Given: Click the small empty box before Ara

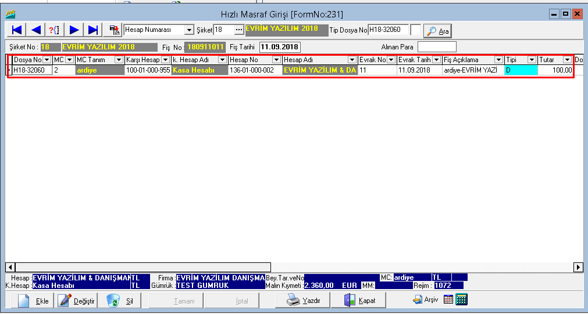Looking at the screenshot, I should [415, 30].
